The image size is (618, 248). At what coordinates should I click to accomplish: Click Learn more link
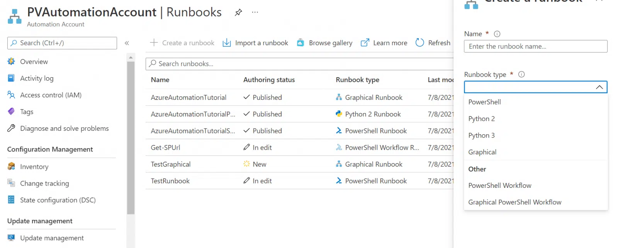(384, 42)
